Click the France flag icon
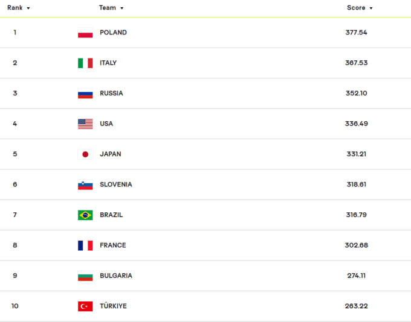 coord(85,245)
